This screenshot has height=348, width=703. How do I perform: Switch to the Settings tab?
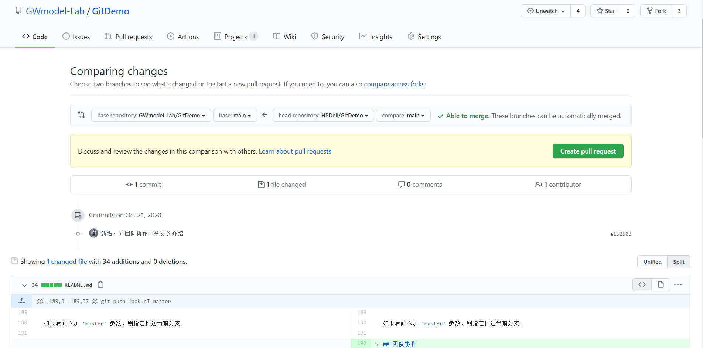[x=424, y=37]
